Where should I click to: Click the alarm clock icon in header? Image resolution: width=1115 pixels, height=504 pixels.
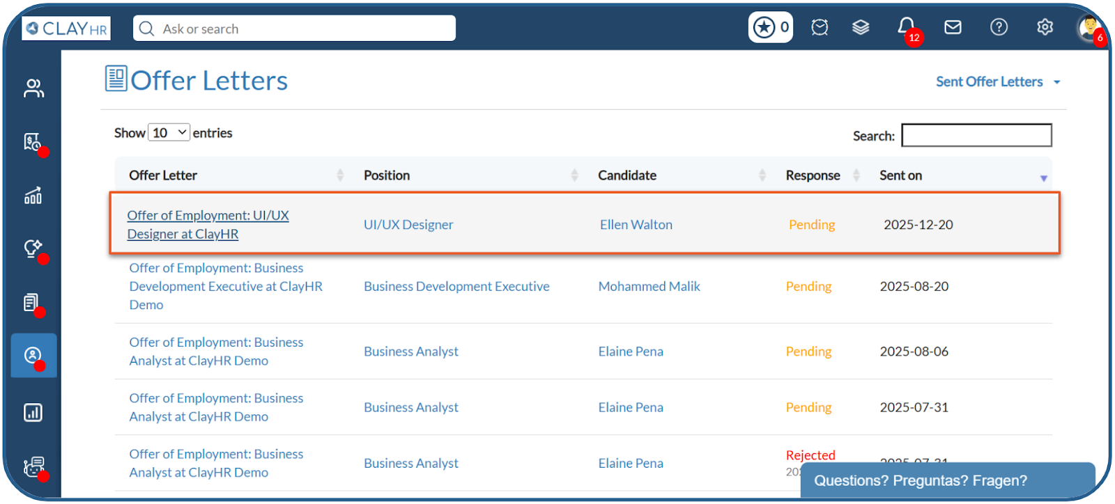click(x=820, y=27)
